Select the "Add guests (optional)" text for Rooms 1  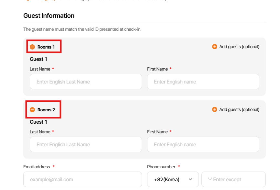tap(239, 47)
